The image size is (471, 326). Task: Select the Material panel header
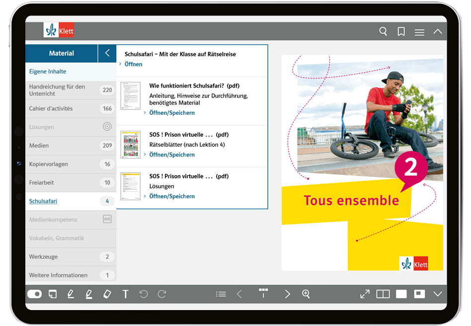[x=61, y=53]
